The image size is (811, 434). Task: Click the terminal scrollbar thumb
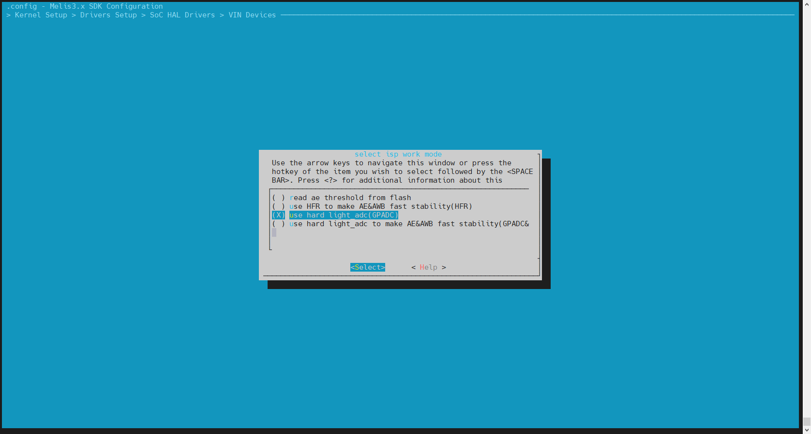[806, 422]
